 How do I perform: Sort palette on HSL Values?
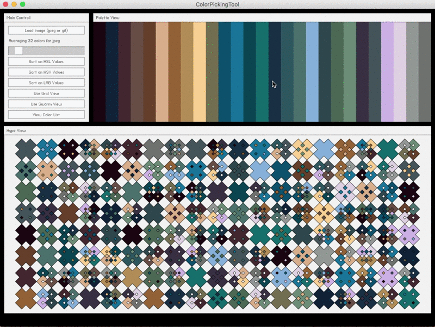click(x=46, y=61)
